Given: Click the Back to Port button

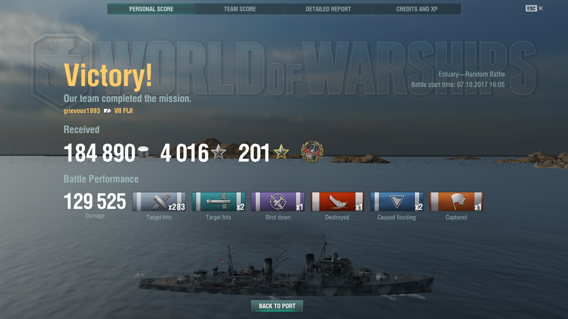Looking at the screenshot, I should coord(277,306).
